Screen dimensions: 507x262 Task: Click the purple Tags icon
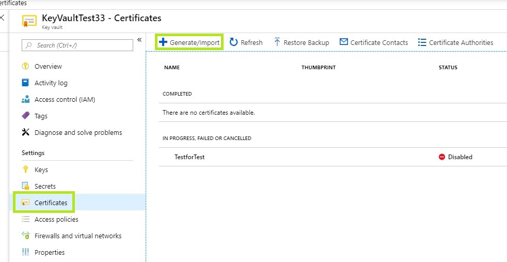click(25, 115)
